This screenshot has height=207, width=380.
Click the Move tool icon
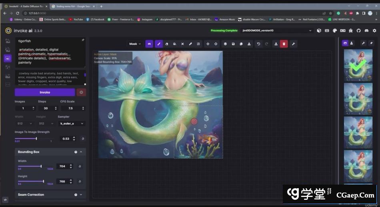208,44
